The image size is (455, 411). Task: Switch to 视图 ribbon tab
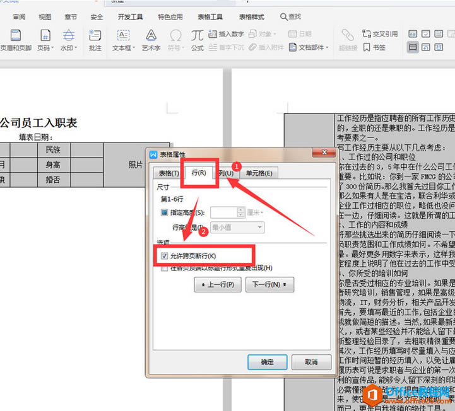coord(45,17)
